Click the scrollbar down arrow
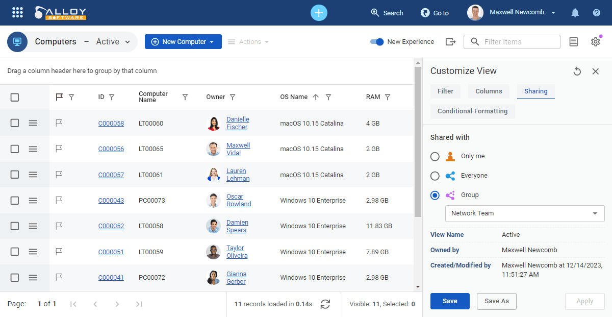The height and width of the screenshot is (317, 612). 418,287
